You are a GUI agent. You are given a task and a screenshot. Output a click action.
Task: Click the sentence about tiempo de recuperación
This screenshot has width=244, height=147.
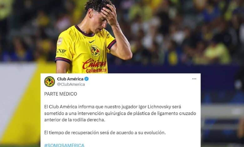[105, 133]
